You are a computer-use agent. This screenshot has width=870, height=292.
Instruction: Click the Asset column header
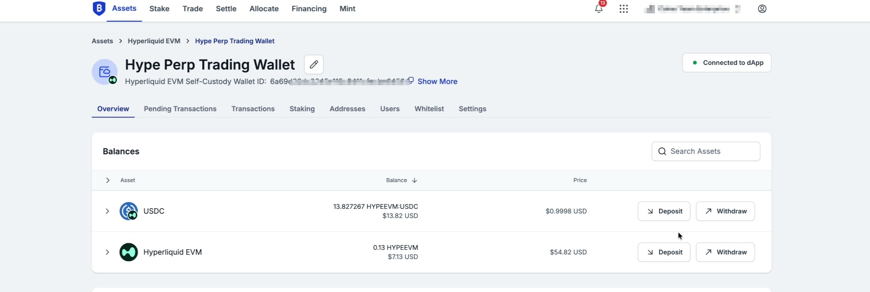point(127,180)
